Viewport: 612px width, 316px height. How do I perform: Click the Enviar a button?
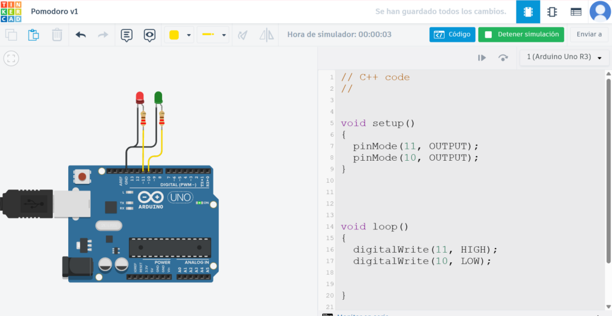(589, 35)
